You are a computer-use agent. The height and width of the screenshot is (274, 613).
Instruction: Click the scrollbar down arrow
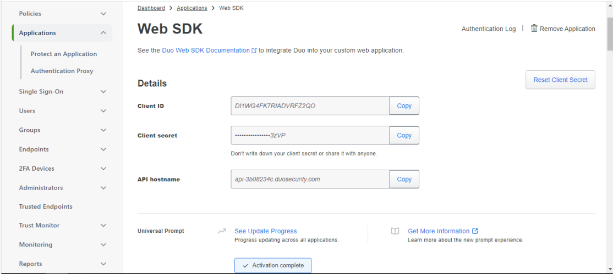(x=610, y=269)
